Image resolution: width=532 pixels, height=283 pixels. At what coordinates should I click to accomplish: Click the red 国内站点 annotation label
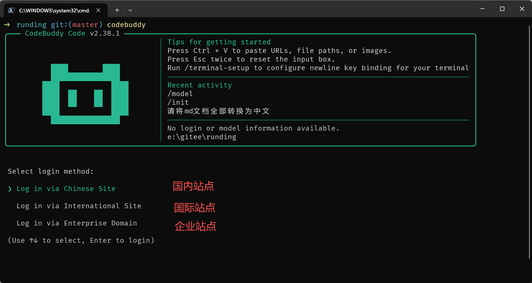pos(193,186)
